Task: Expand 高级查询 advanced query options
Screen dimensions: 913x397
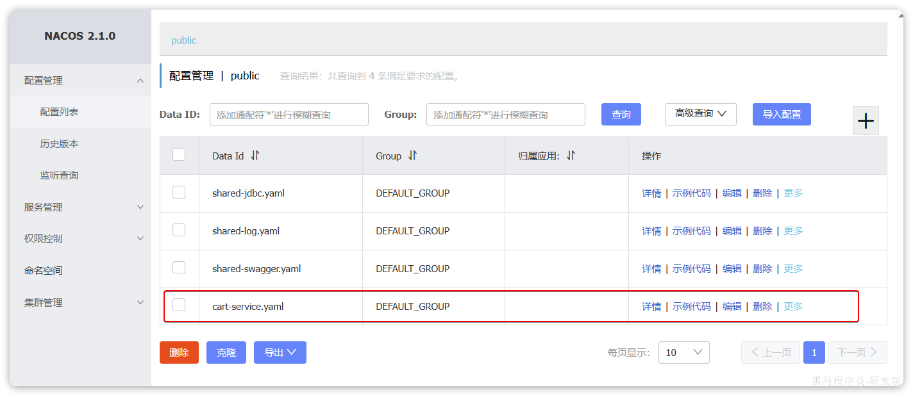Action: click(x=700, y=114)
